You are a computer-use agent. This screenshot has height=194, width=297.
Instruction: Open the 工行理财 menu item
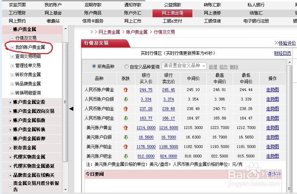17,13
